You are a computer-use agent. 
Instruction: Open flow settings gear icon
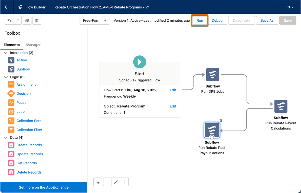click(x=37, y=20)
